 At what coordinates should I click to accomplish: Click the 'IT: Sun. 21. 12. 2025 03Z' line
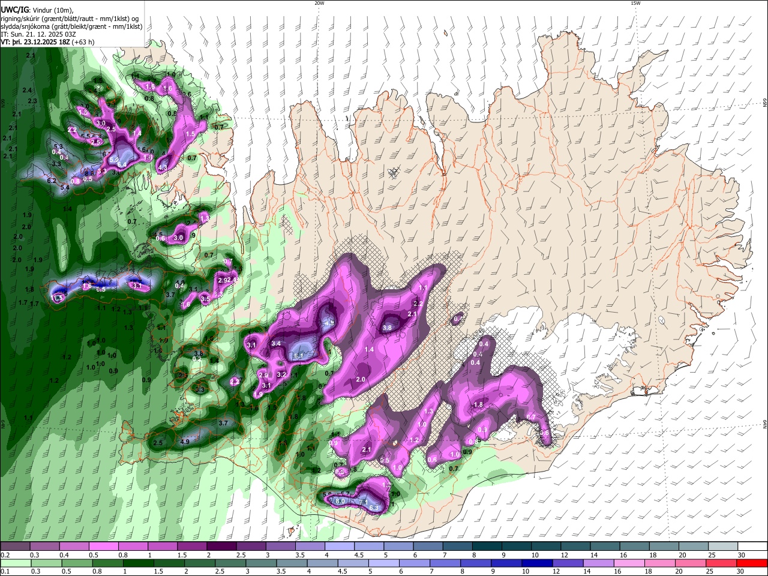coord(38,34)
